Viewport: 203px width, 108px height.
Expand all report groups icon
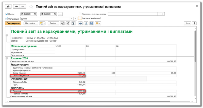68,23
